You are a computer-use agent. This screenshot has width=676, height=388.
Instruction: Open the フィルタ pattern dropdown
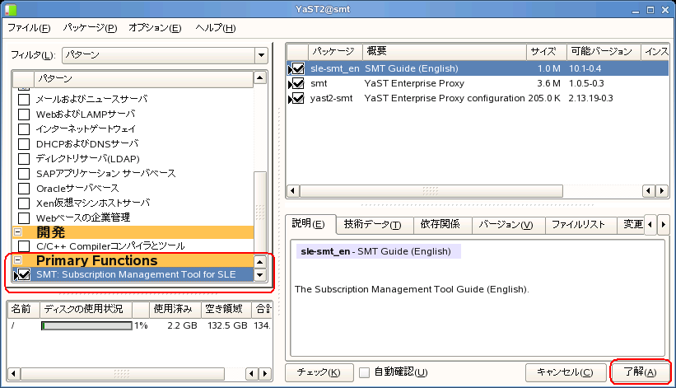[x=261, y=55]
